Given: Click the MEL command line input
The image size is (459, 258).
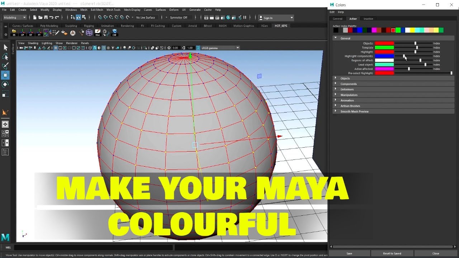Looking at the screenshot, I should pyautogui.click(x=93, y=247).
